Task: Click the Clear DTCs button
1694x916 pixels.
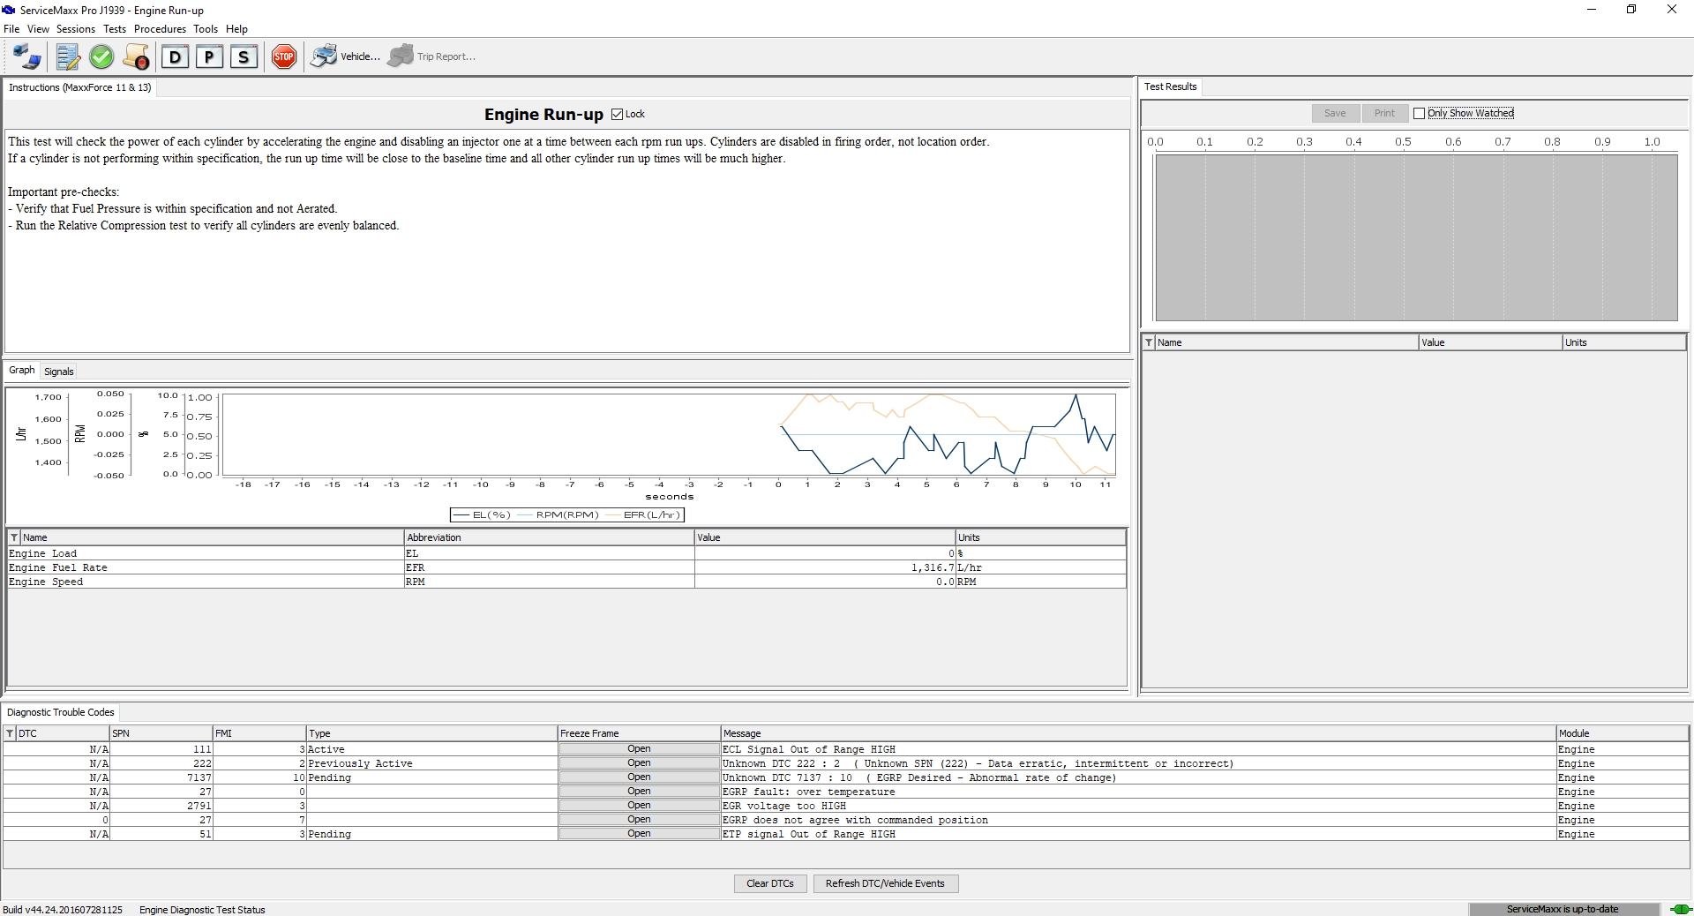Action: [769, 883]
